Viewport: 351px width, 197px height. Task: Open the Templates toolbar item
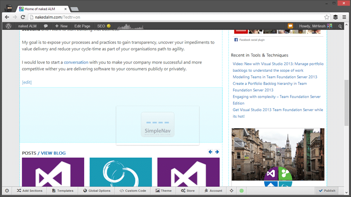pyautogui.click(x=63, y=190)
